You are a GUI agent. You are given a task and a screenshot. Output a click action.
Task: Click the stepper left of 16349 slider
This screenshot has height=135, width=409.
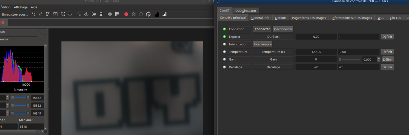8,113
